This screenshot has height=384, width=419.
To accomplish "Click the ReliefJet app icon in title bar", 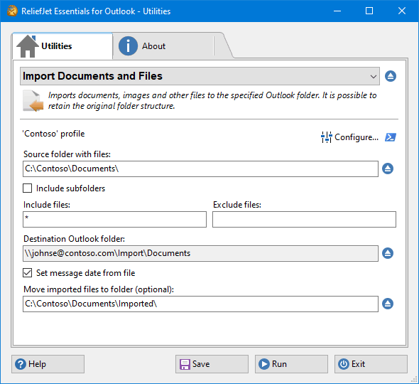I will click(12, 11).
